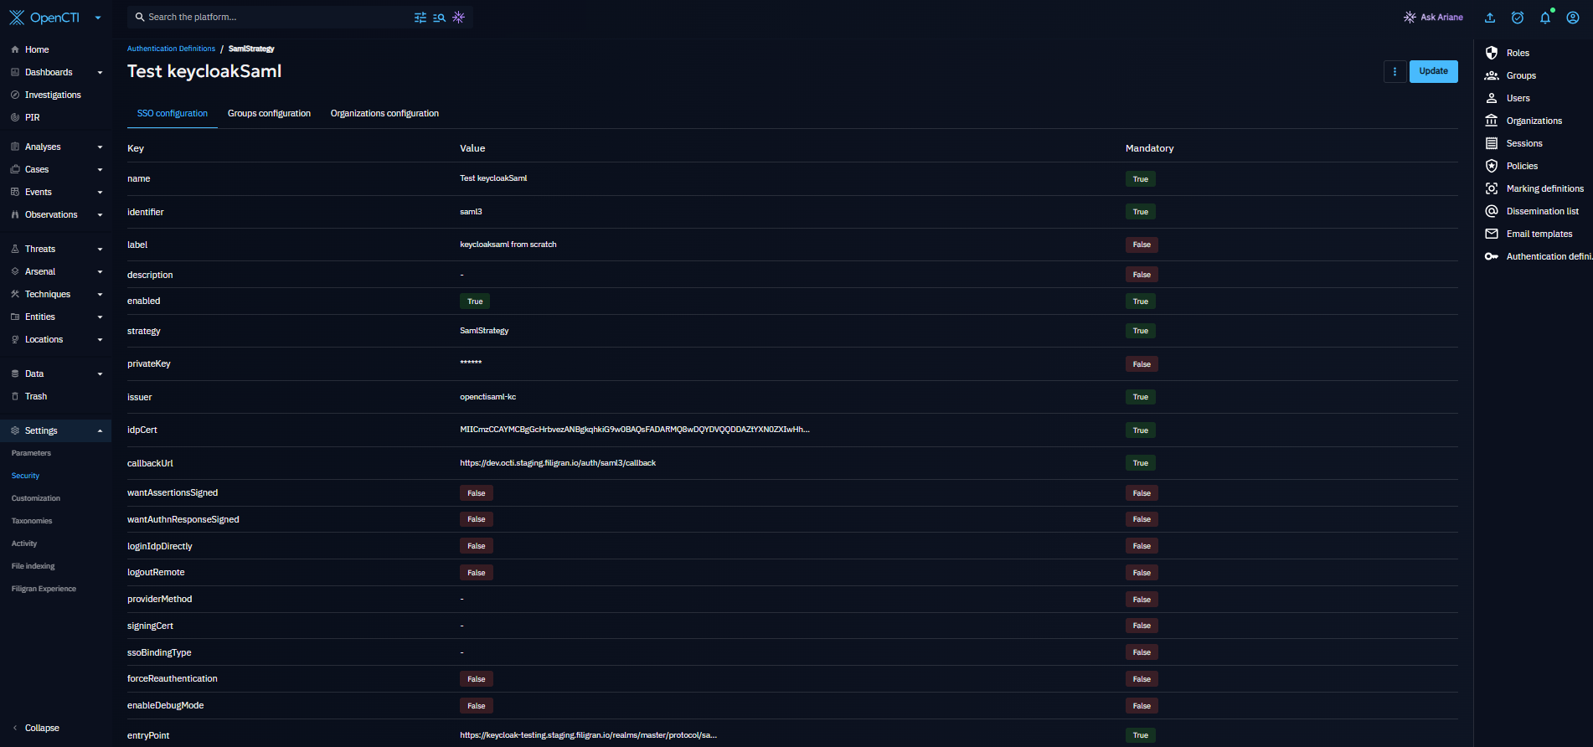Image resolution: width=1593 pixels, height=747 pixels.
Task: Open Roles in security menu
Action: (1517, 53)
